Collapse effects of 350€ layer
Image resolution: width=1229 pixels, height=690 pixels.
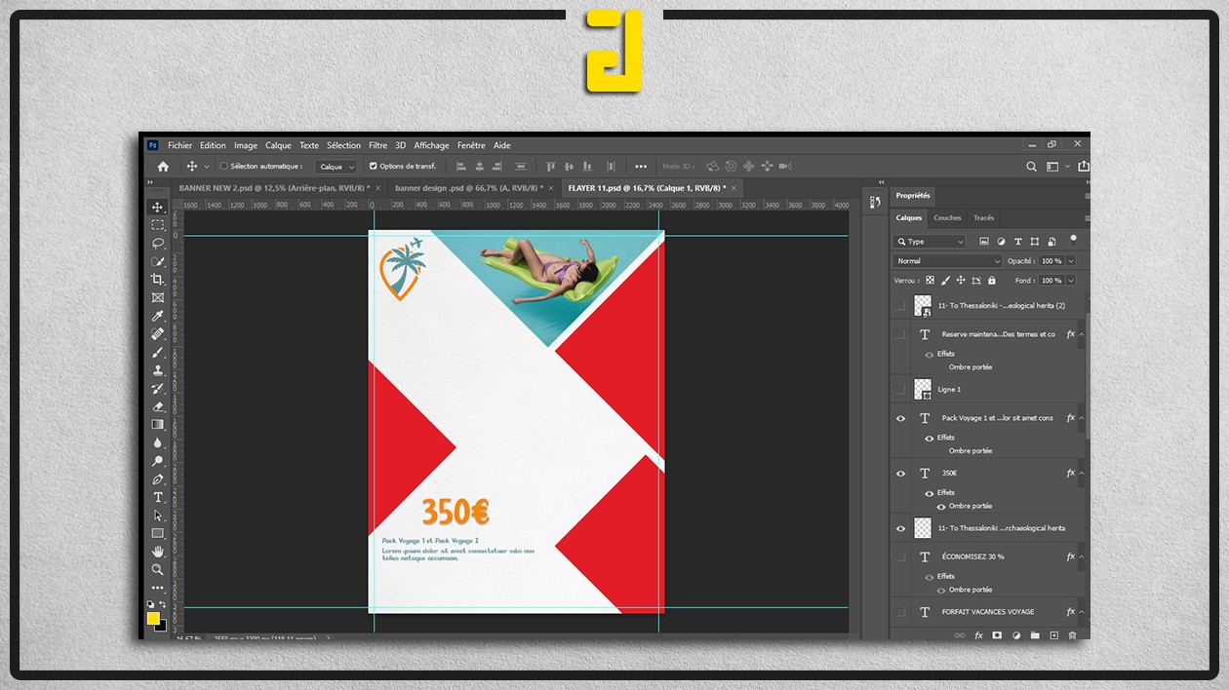point(1081,474)
